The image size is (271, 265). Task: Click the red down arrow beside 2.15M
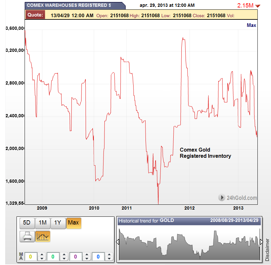257,6
